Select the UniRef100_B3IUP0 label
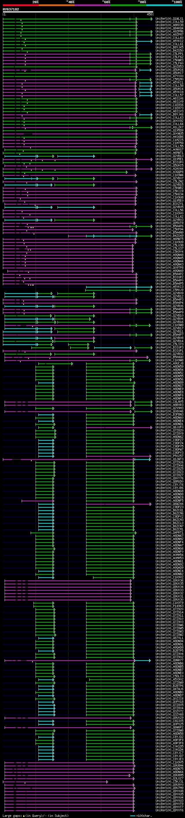 pos(169,162)
